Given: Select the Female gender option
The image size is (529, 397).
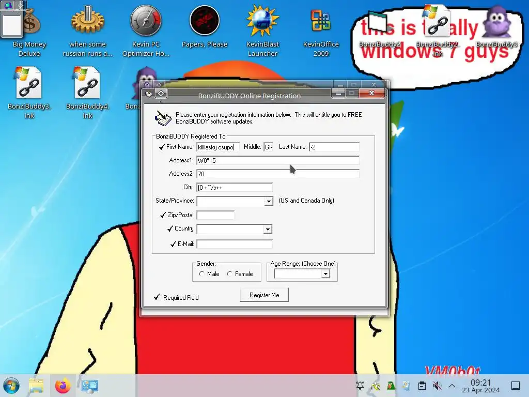Looking at the screenshot, I should pos(229,274).
